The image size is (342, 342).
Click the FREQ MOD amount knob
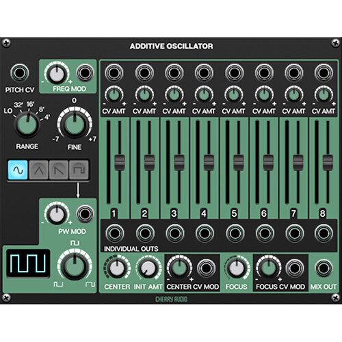pos(57,74)
